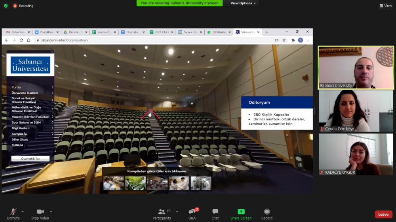Start the Otomatik Tur button
This screenshot has height=222, width=396.
point(30,158)
